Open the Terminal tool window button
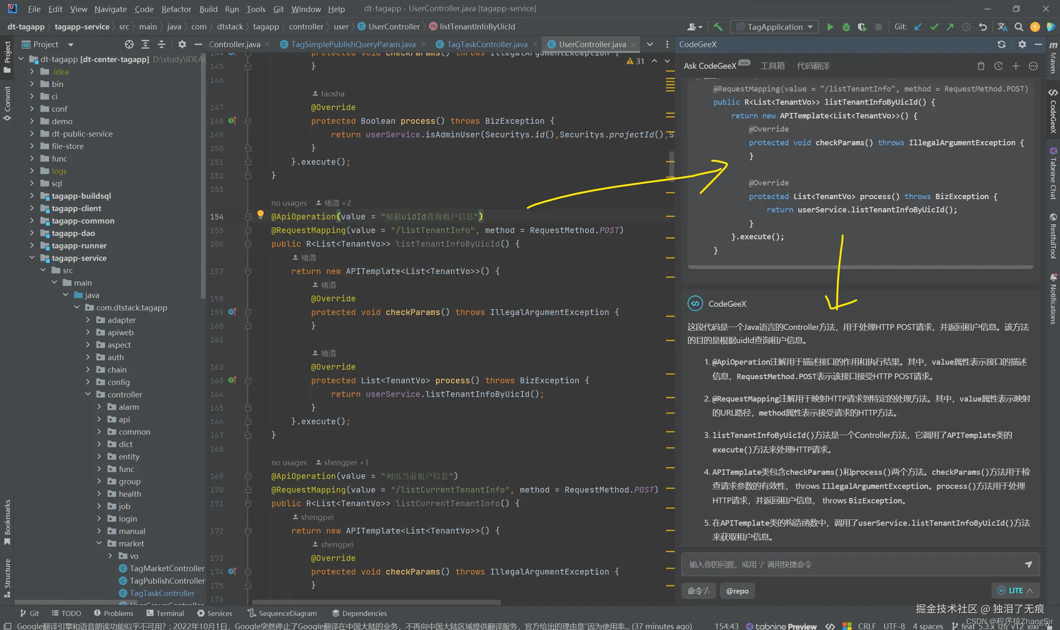 [165, 613]
